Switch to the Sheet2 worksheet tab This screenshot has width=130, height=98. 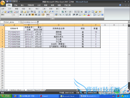pos(30,90)
